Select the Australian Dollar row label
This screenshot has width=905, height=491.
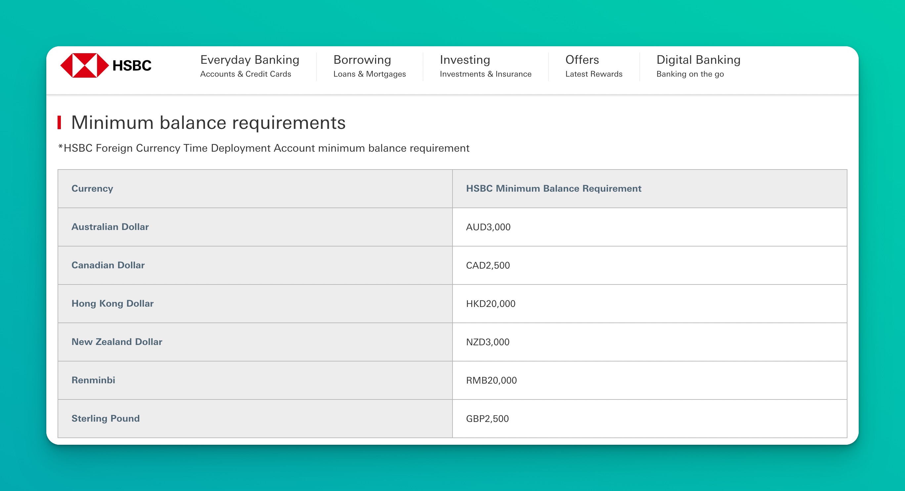tap(110, 227)
